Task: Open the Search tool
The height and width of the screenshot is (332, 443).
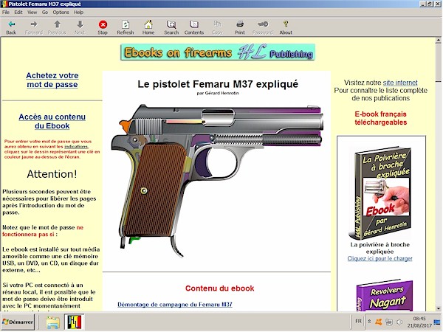Action: point(171,27)
